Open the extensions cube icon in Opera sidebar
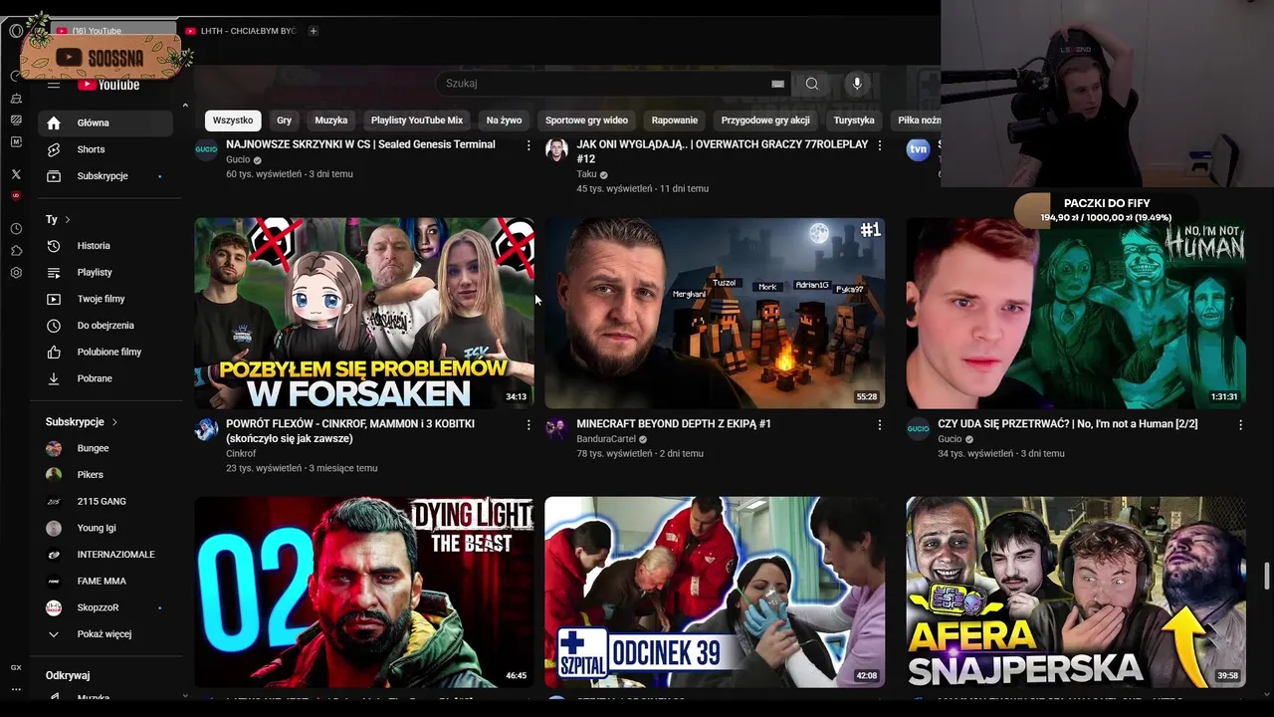 pyautogui.click(x=16, y=250)
